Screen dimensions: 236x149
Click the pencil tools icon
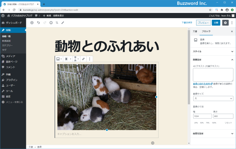click(x=63, y=23)
